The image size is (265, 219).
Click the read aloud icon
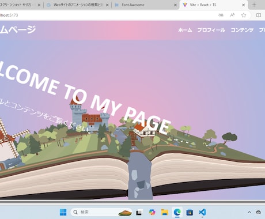coord(232,15)
